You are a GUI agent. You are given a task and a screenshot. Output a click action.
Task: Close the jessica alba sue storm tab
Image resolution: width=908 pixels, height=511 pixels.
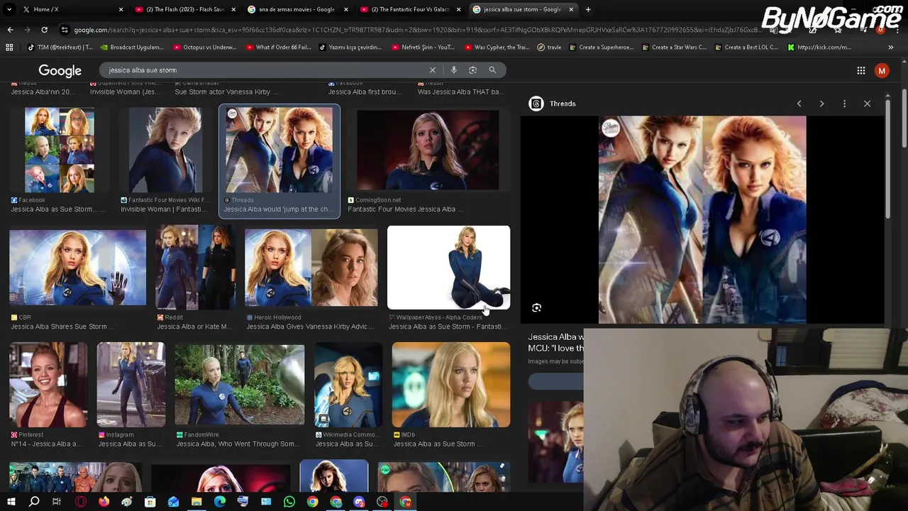point(571,9)
